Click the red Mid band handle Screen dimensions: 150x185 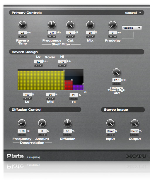point(72,80)
